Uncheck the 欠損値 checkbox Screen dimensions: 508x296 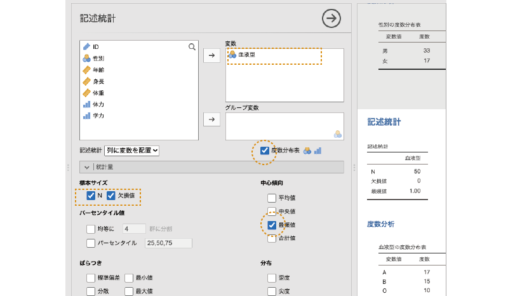(x=110, y=196)
